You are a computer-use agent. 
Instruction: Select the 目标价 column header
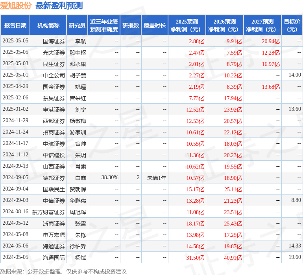click(292, 26)
